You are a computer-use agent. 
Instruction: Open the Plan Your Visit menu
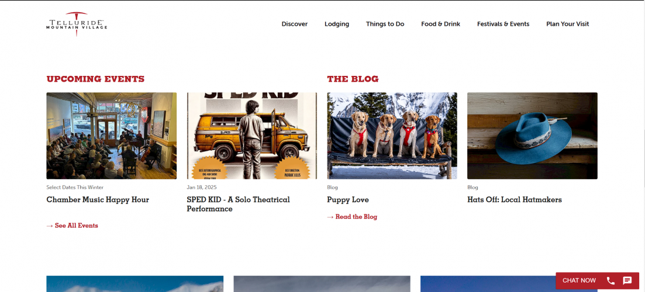tap(568, 24)
